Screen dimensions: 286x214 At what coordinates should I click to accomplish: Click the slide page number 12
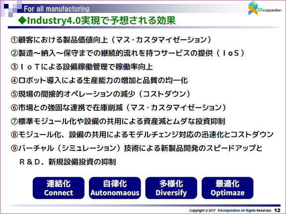point(277,211)
